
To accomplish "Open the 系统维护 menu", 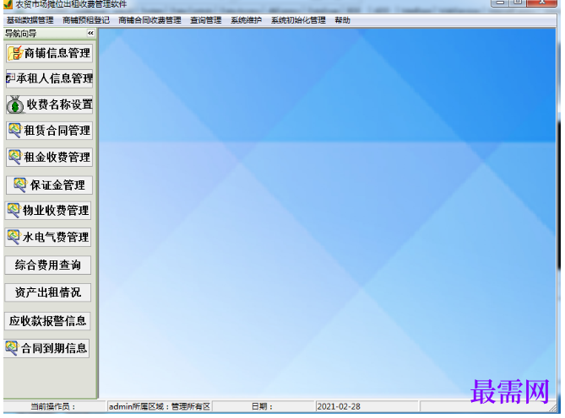I will click(x=246, y=20).
